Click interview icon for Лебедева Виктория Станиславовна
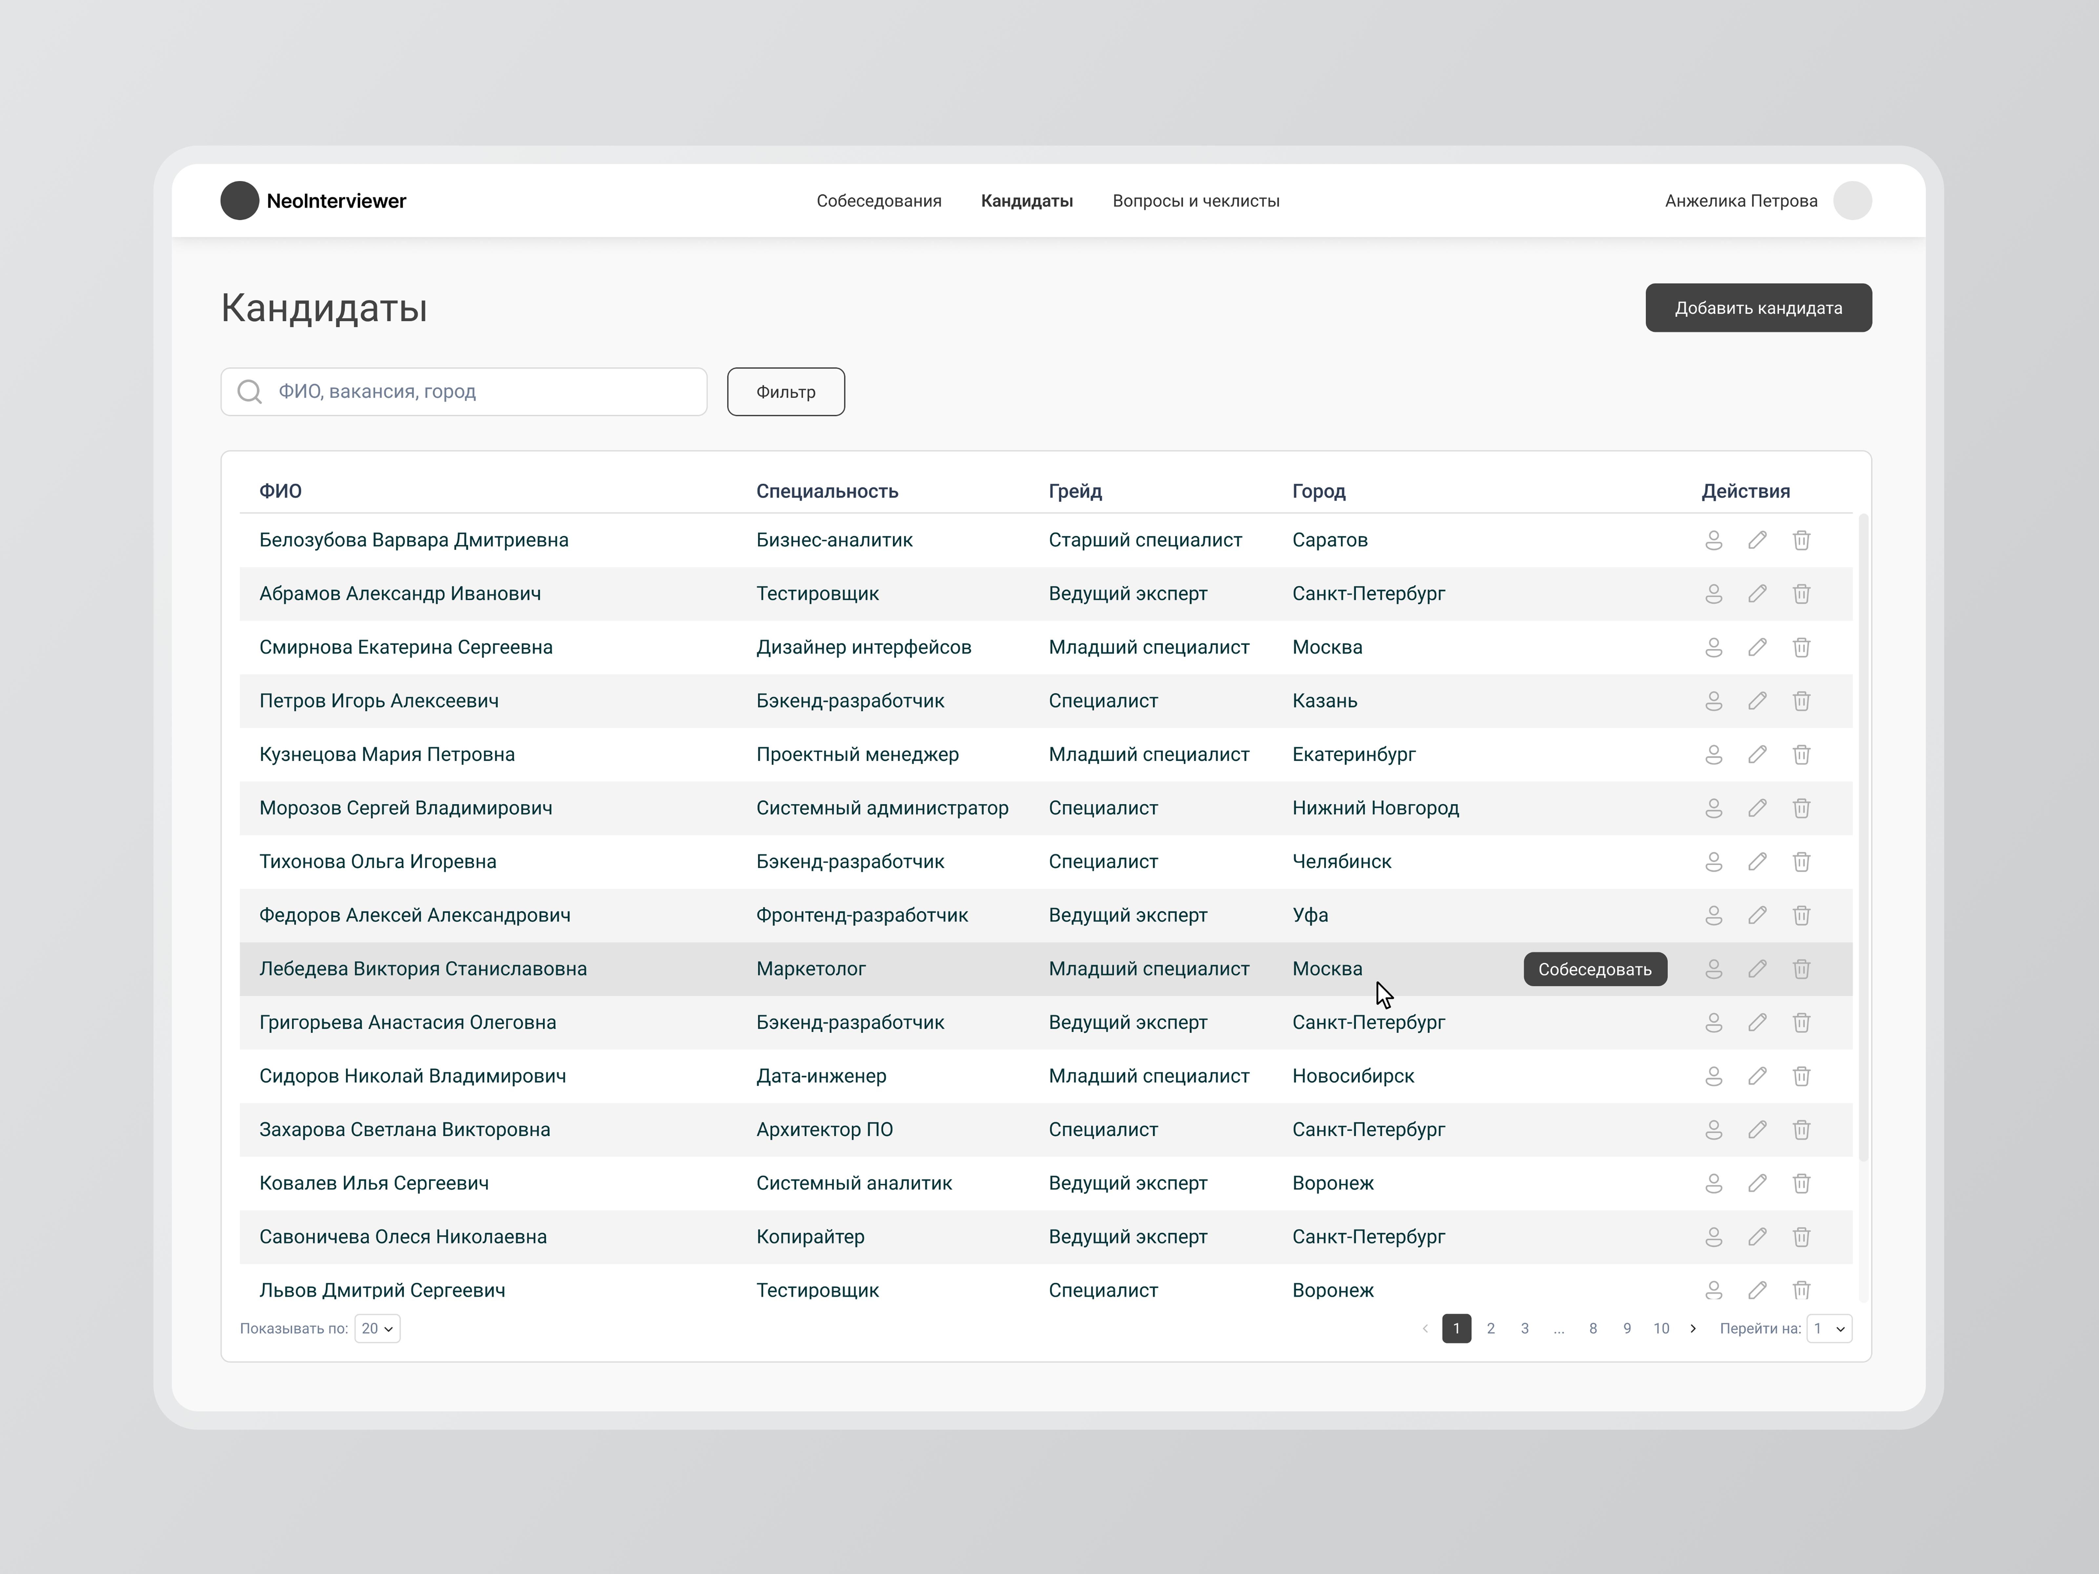Image resolution: width=2099 pixels, height=1574 pixels. click(1714, 969)
